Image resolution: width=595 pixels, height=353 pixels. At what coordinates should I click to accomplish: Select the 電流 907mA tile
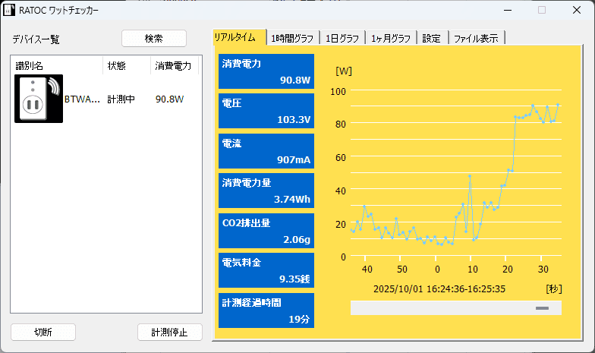click(266, 151)
